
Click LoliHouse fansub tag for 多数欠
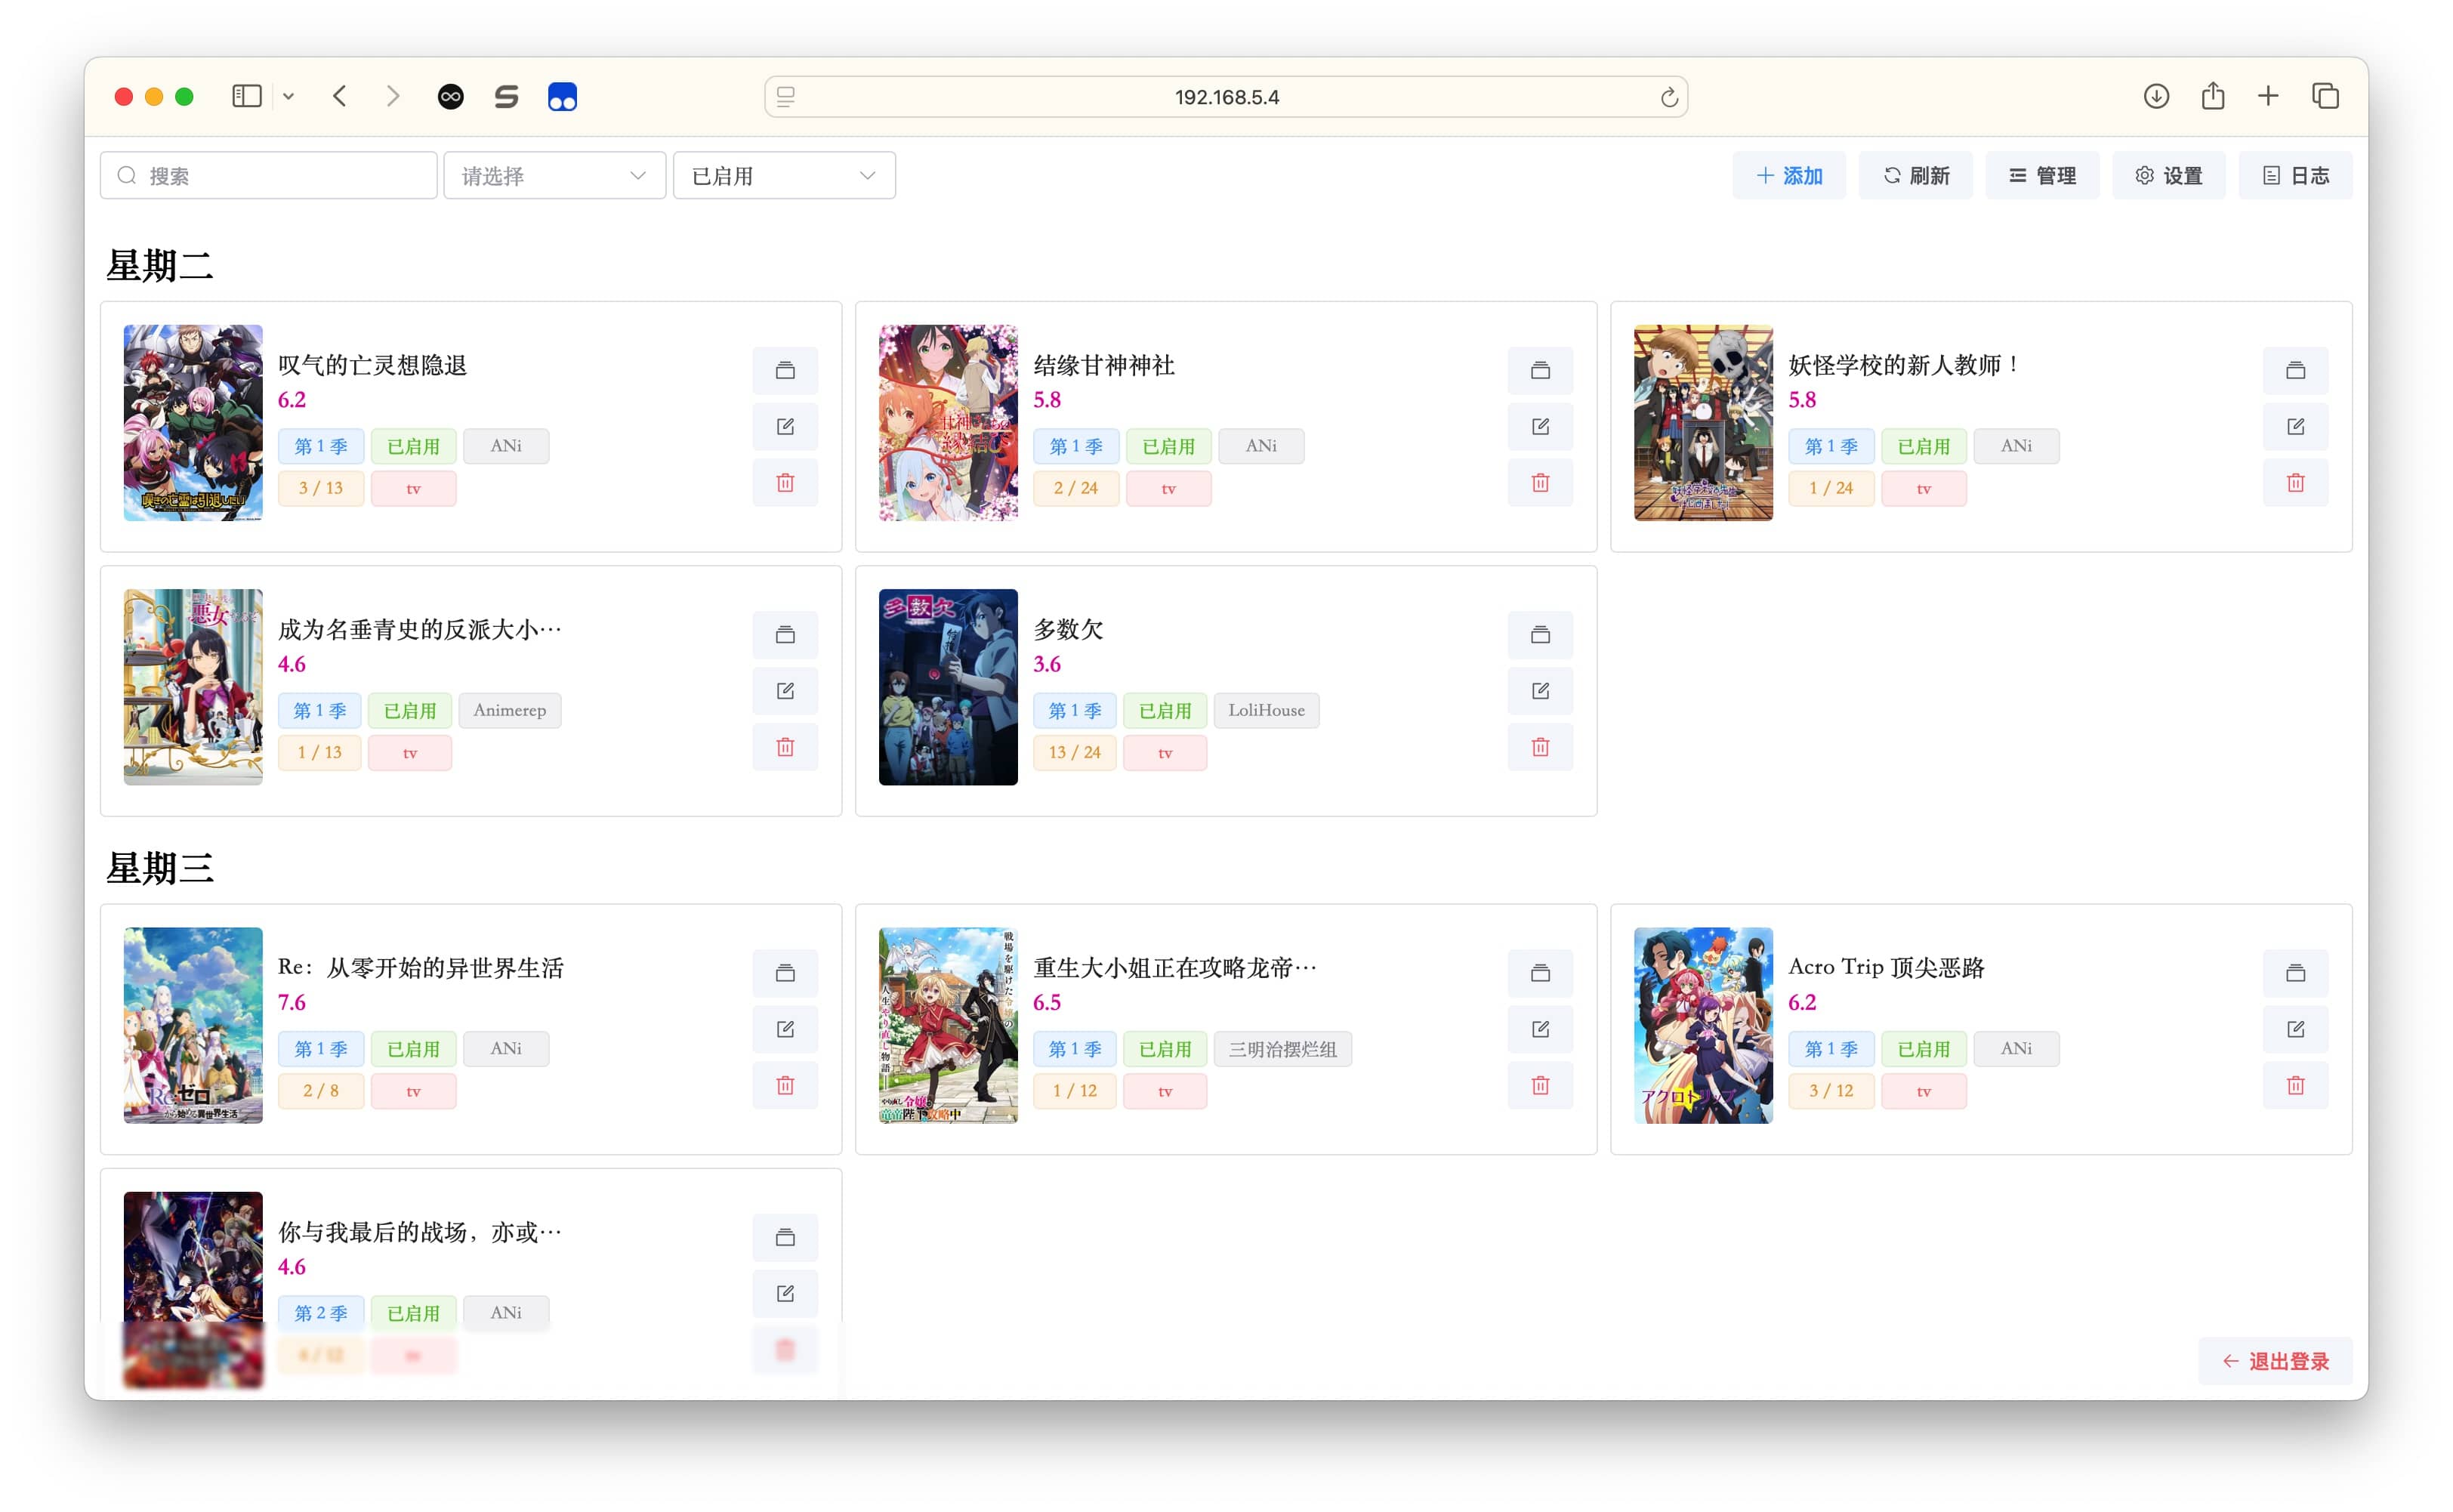(x=1265, y=710)
